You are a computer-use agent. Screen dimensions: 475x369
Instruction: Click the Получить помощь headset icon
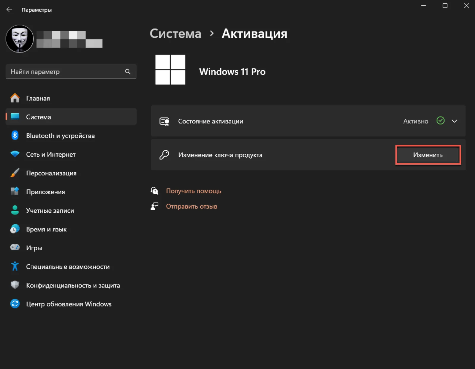(154, 190)
